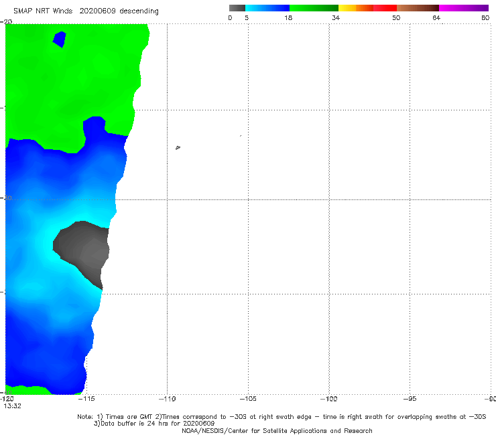Click the color bar label "34"
This screenshot has height=435, width=496.
pos(336,17)
